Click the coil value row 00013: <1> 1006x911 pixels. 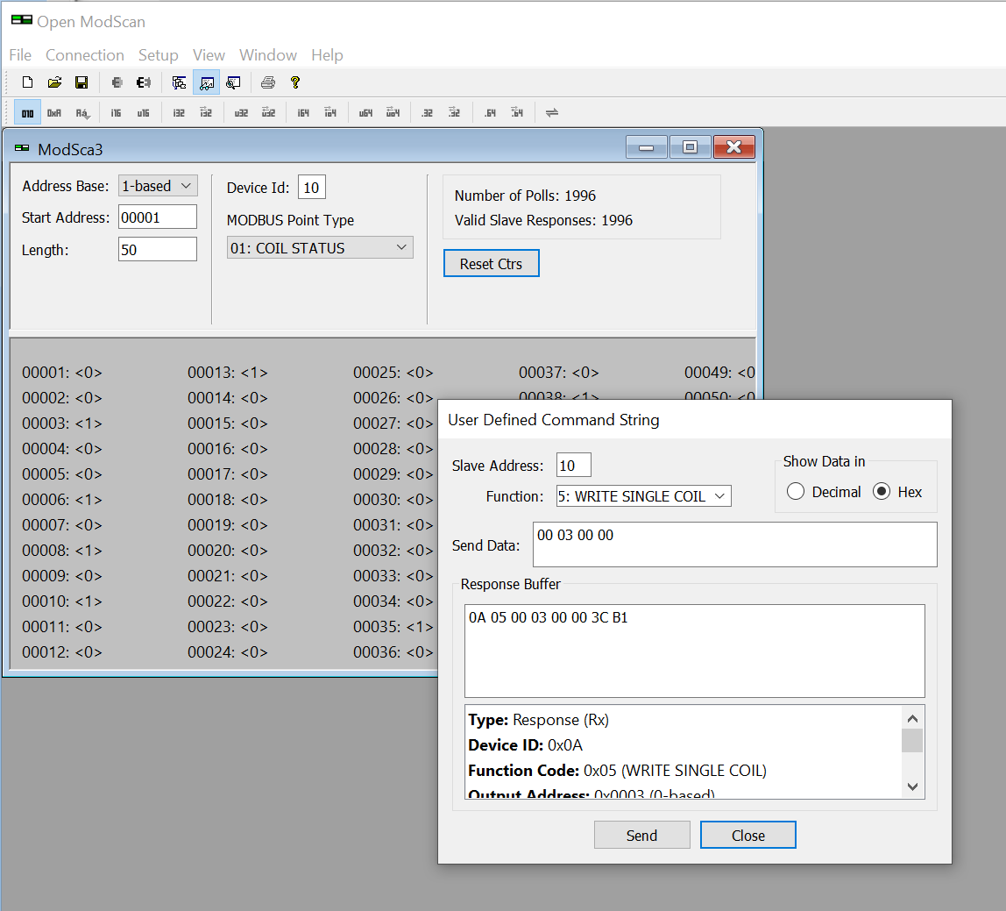(x=228, y=373)
